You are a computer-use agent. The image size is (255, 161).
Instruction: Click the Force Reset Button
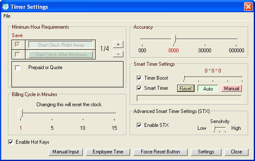160,152
